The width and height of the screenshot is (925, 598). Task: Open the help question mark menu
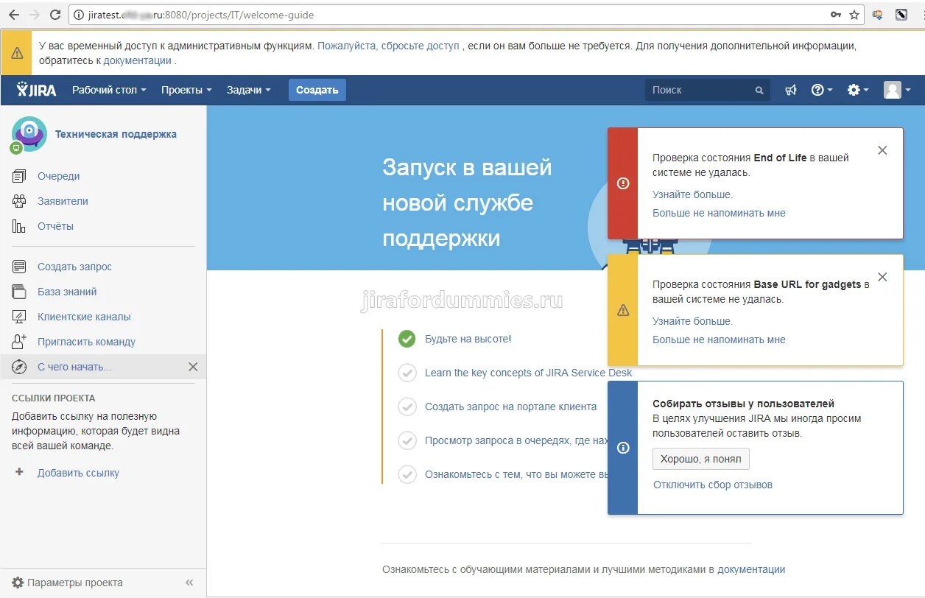(821, 90)
